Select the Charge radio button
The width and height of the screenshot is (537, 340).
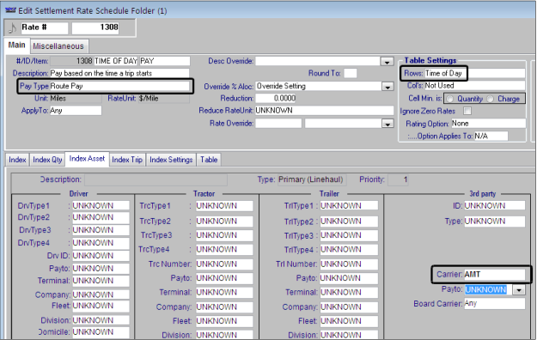pos(491,99)
